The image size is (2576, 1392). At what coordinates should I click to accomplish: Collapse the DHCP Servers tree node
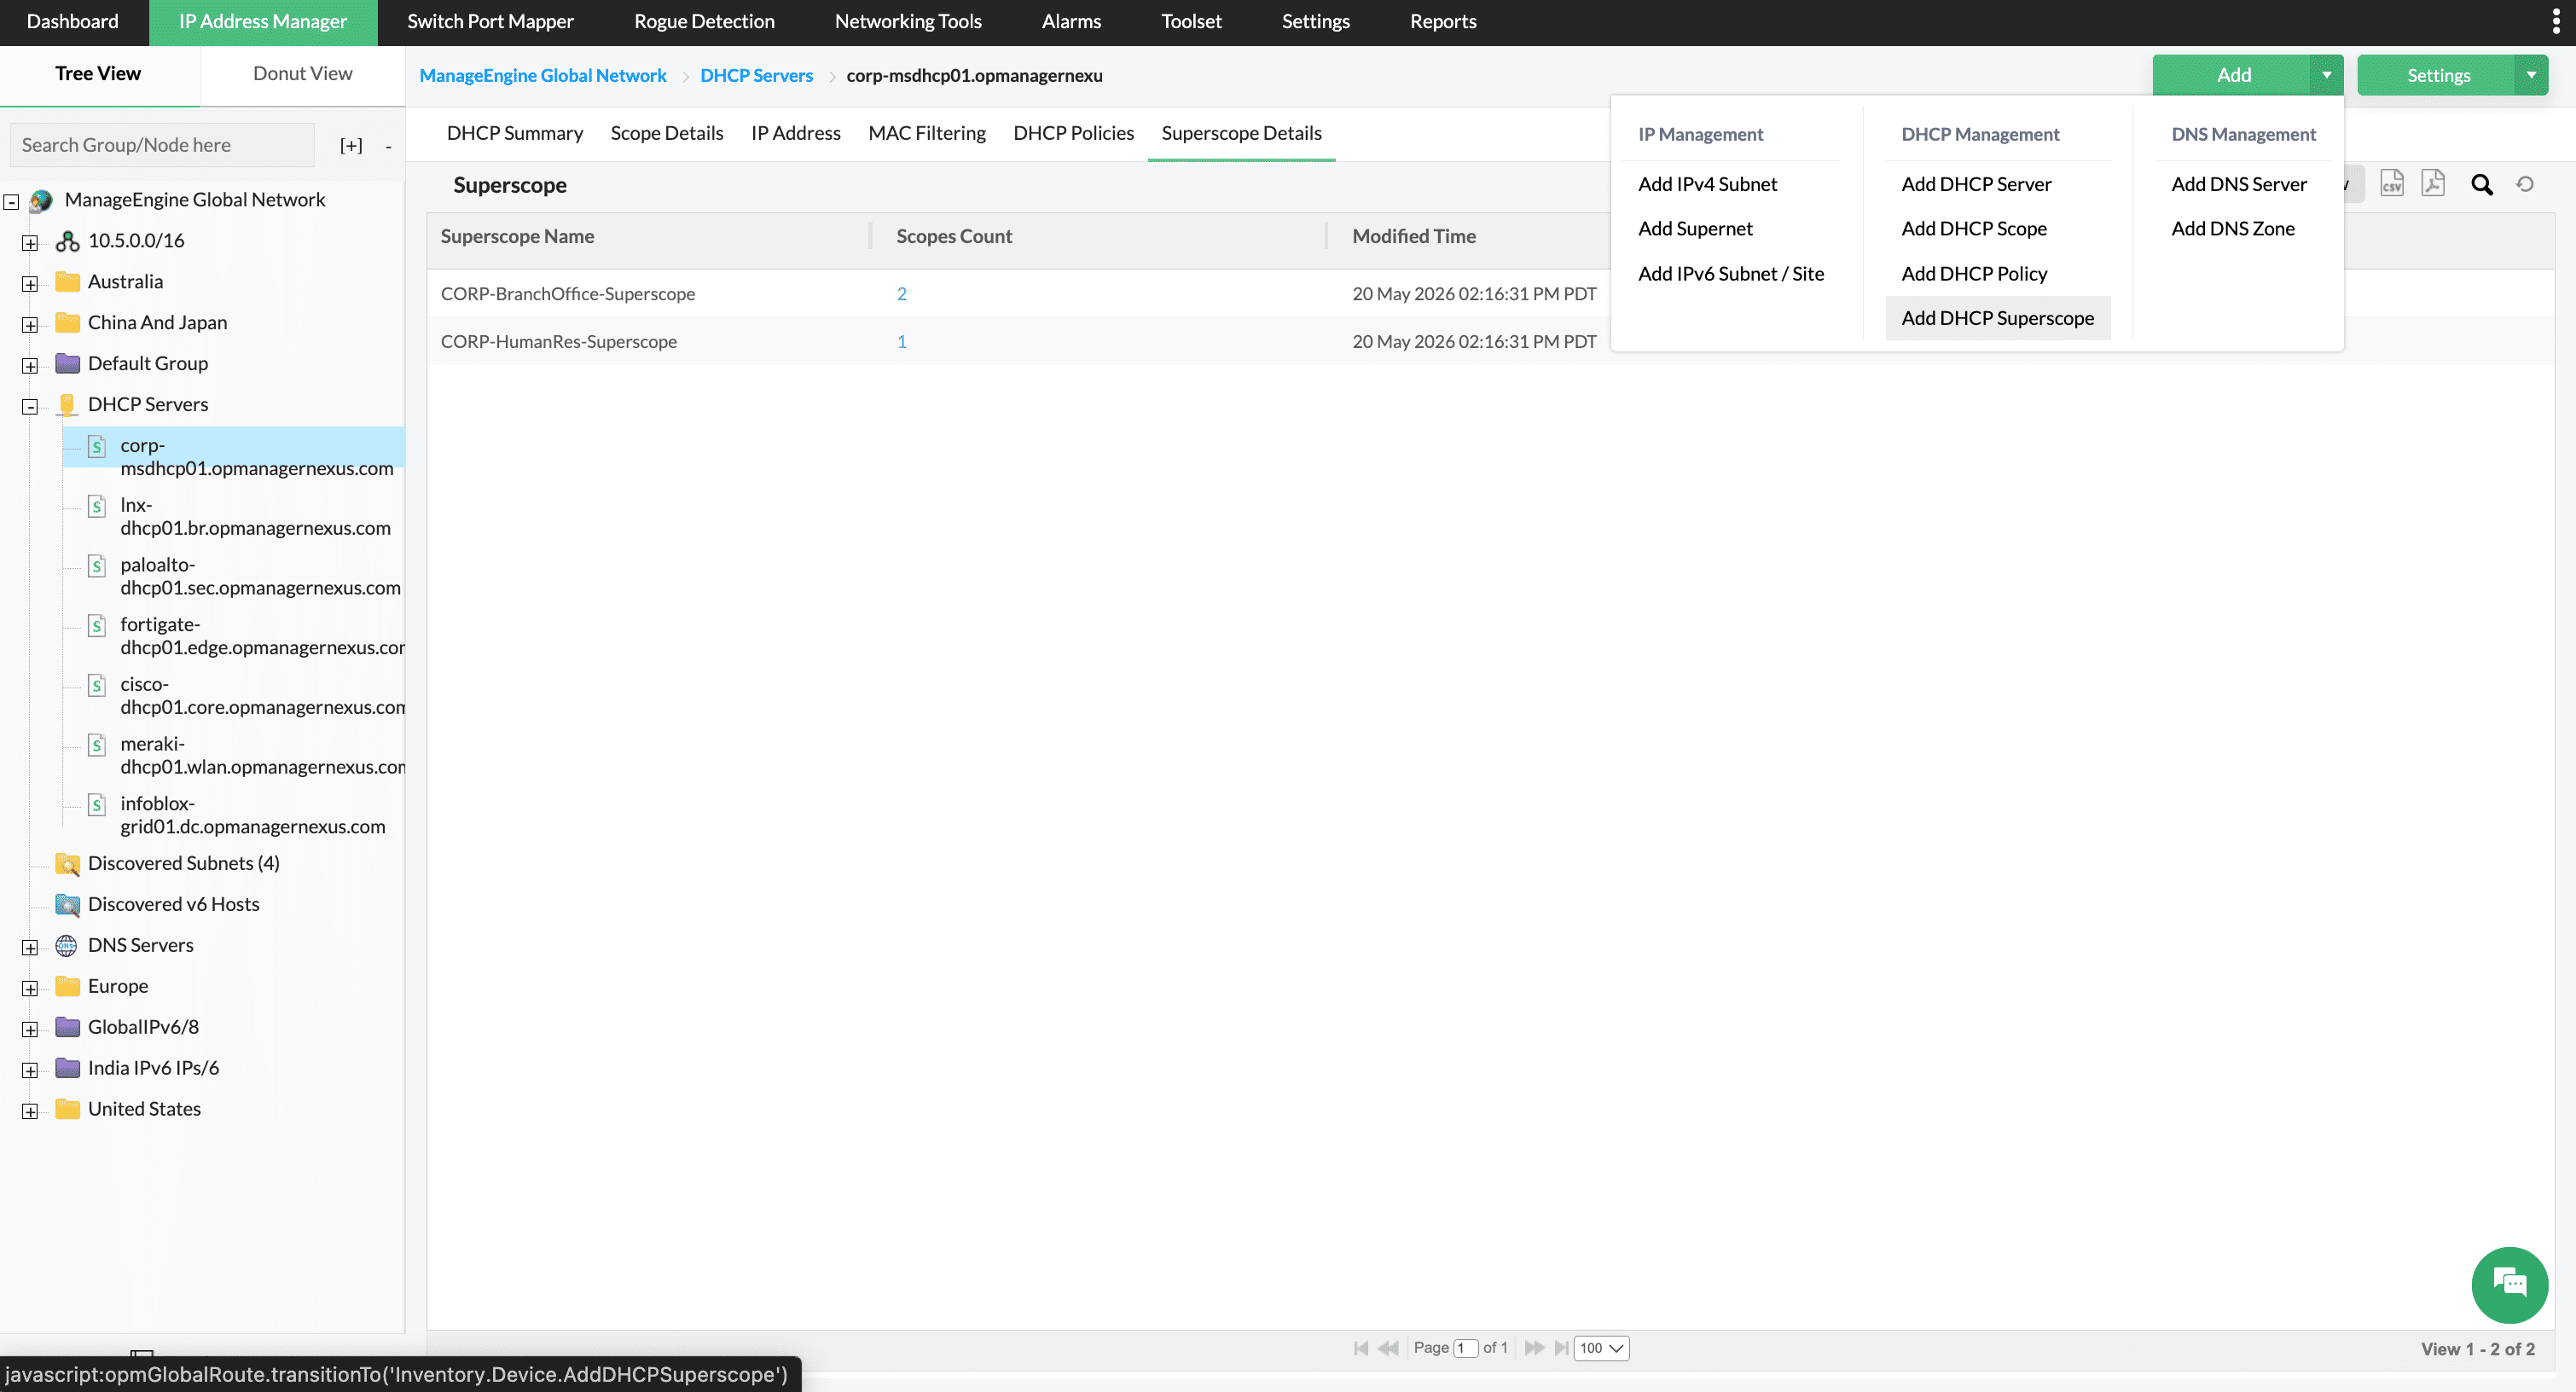(30, 407)
